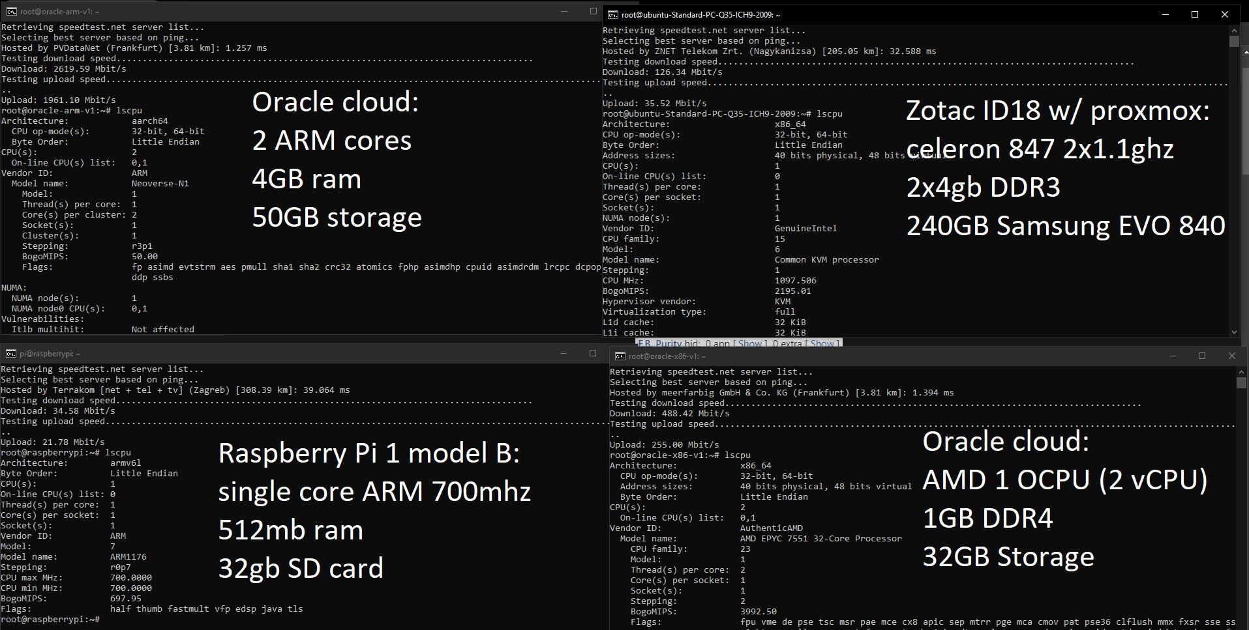1249x630 pixels.
Task: Minimize the ubuntu-Standard-PC terminal window
Action: [x=1165, y=14]
